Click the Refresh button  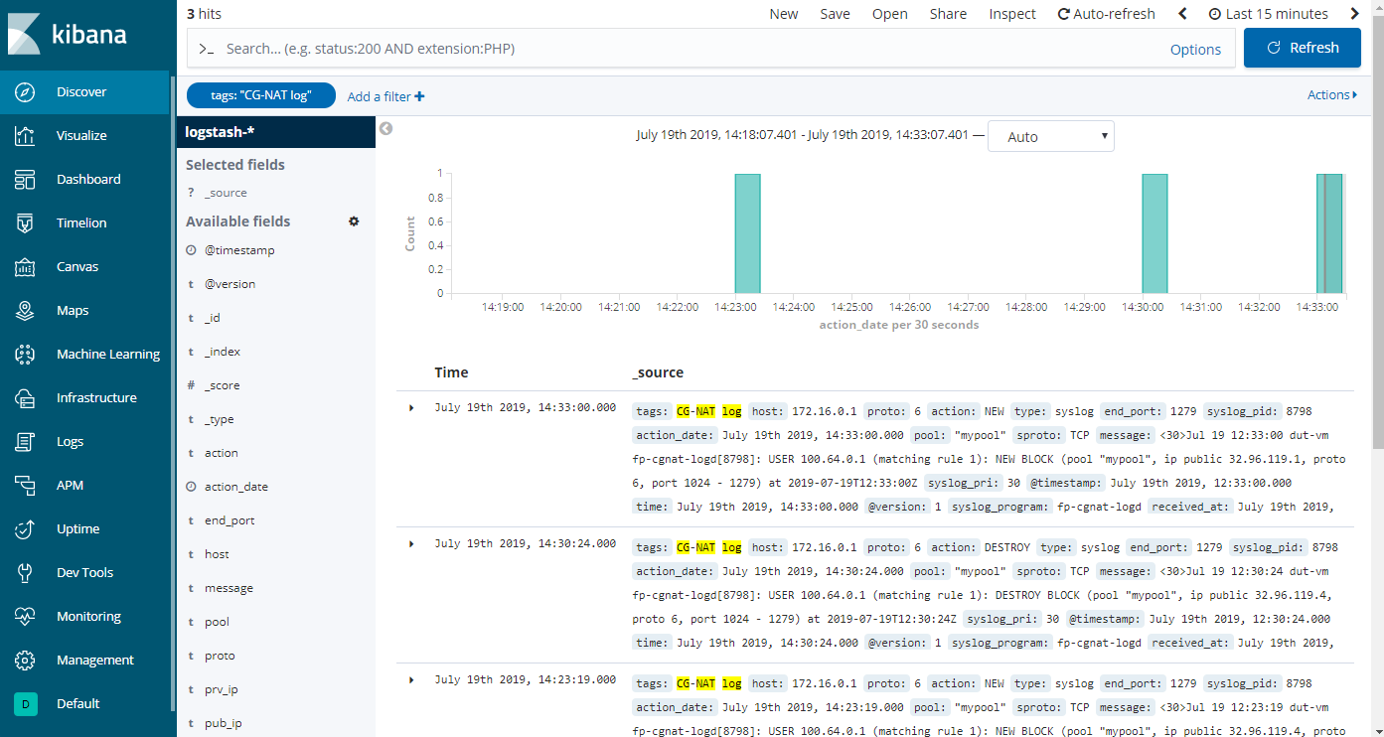(x=1303, y=48)
